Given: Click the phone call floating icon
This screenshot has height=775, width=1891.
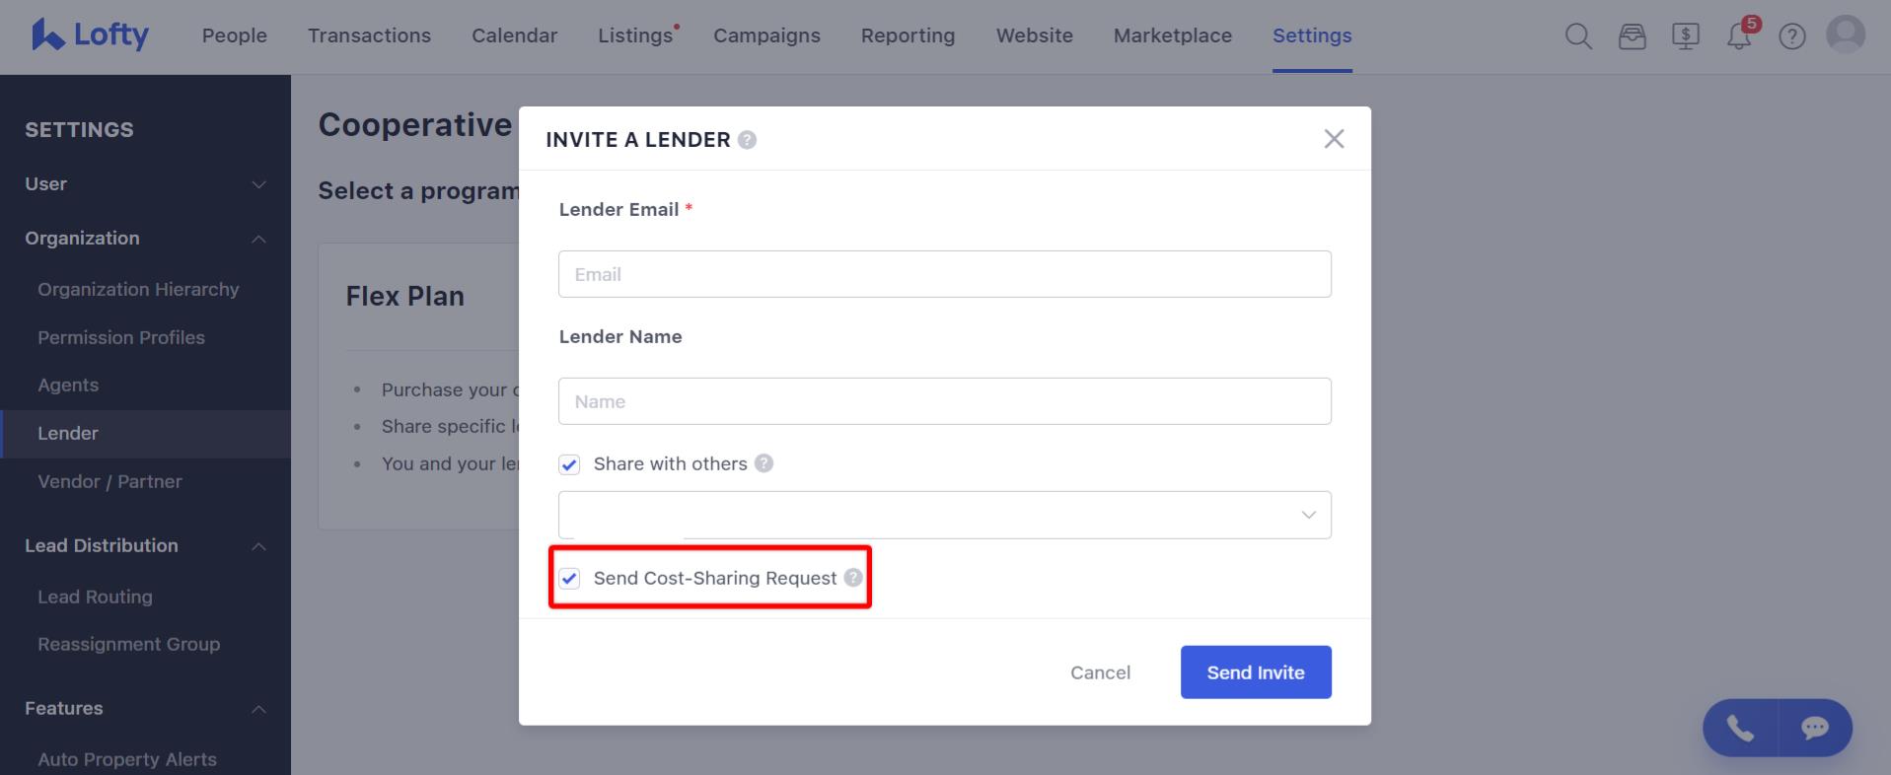Looking at the screenshot, I should pyautogui.click(x=1740, y=728).
